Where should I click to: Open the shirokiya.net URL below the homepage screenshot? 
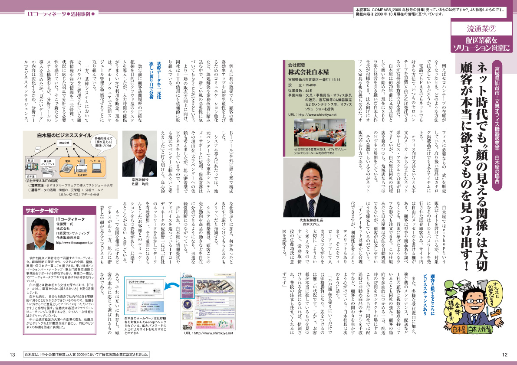209,333
